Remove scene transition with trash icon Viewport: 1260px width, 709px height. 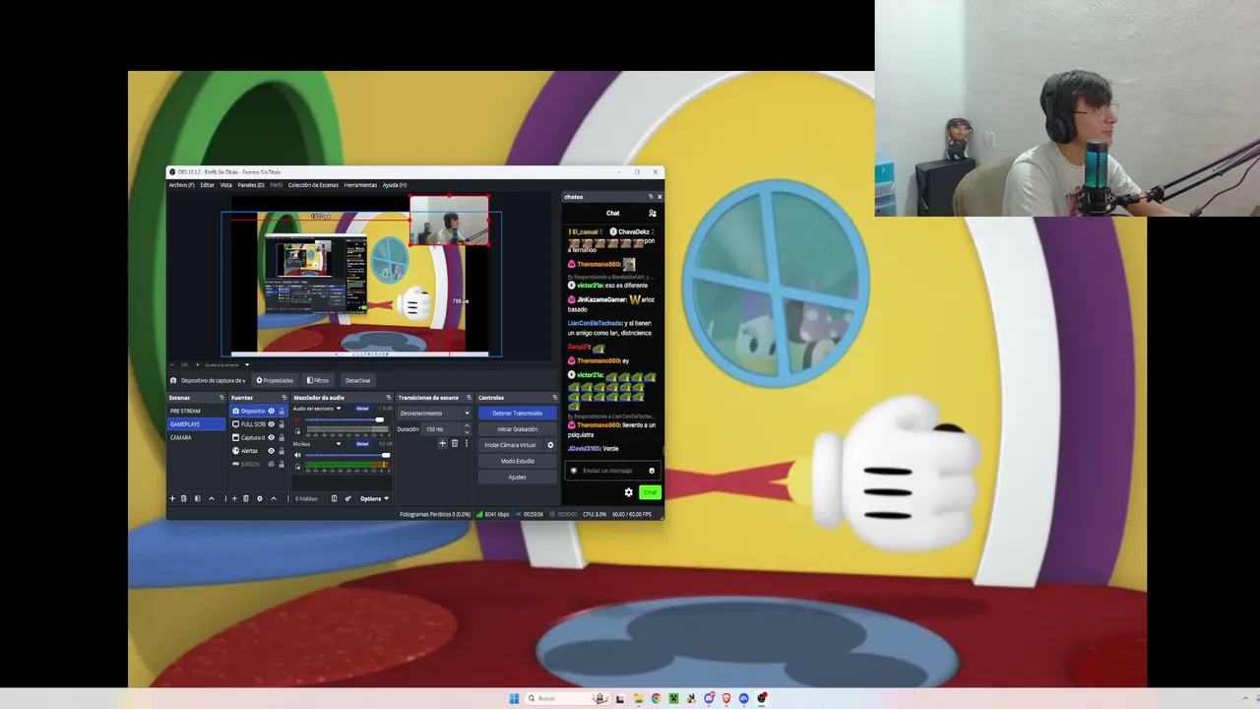pos(454,443)
